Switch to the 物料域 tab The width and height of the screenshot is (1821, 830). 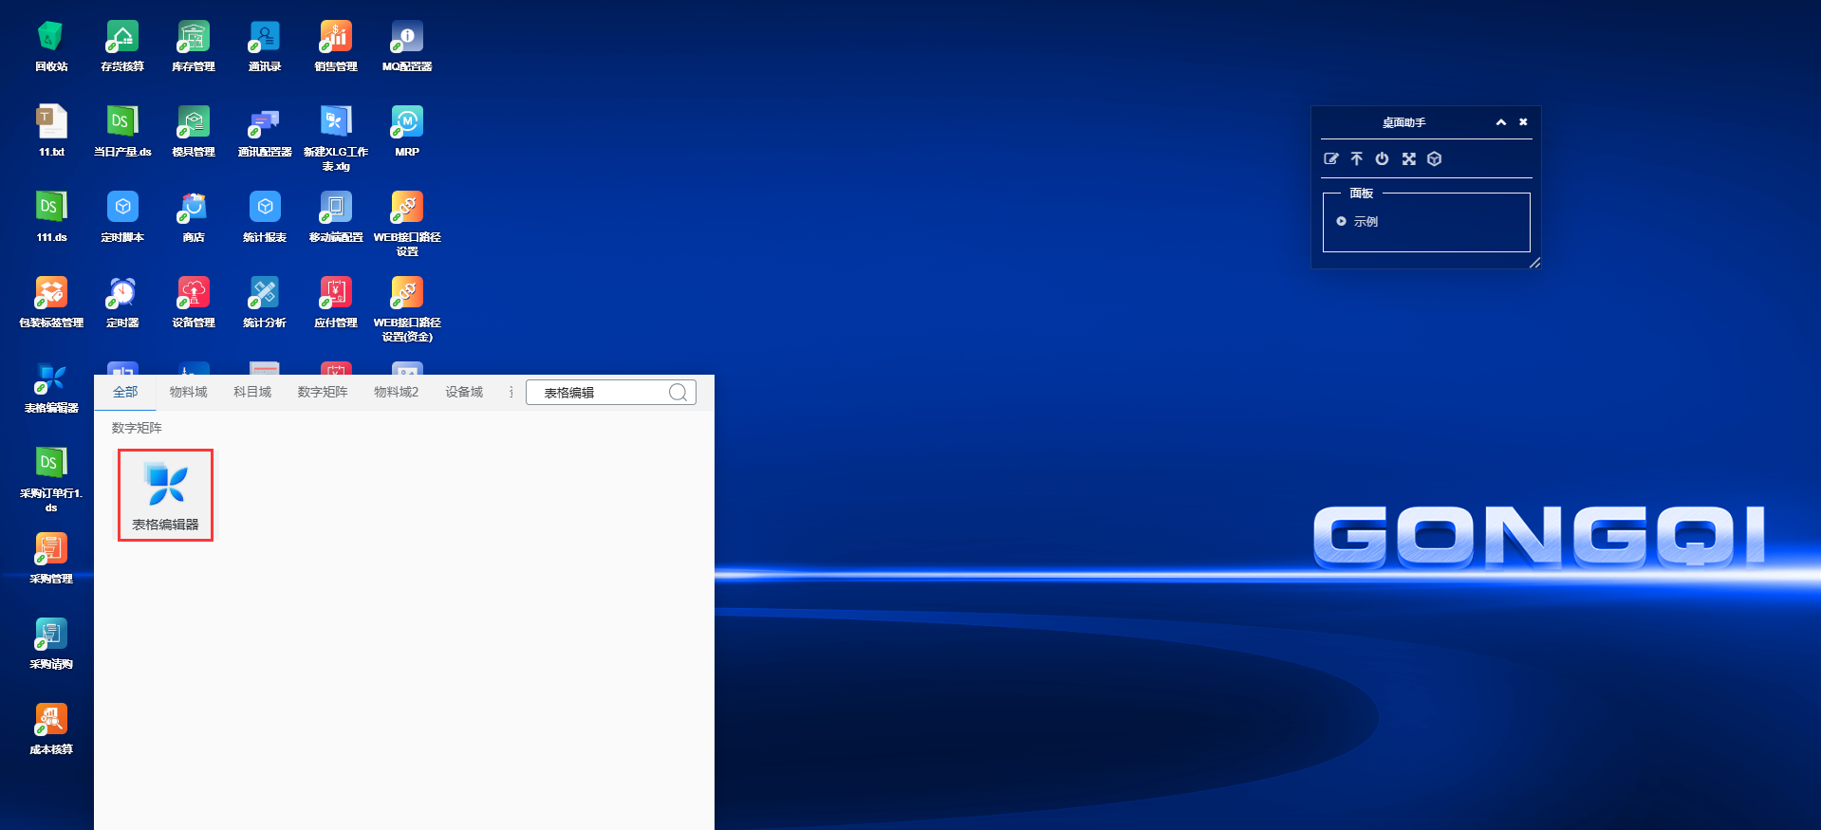click(188, 392)
